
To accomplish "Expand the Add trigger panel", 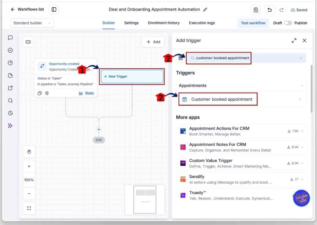I will tap(294, 41).
